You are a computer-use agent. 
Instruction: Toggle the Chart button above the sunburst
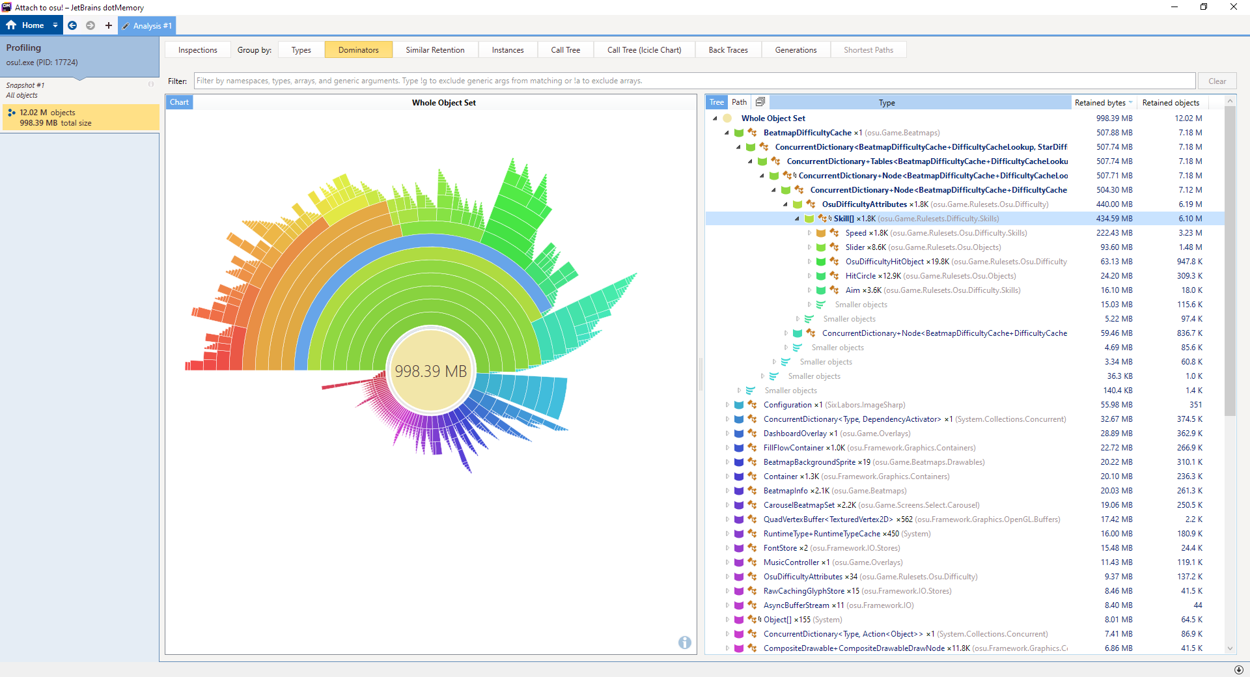tap(179, 102)
